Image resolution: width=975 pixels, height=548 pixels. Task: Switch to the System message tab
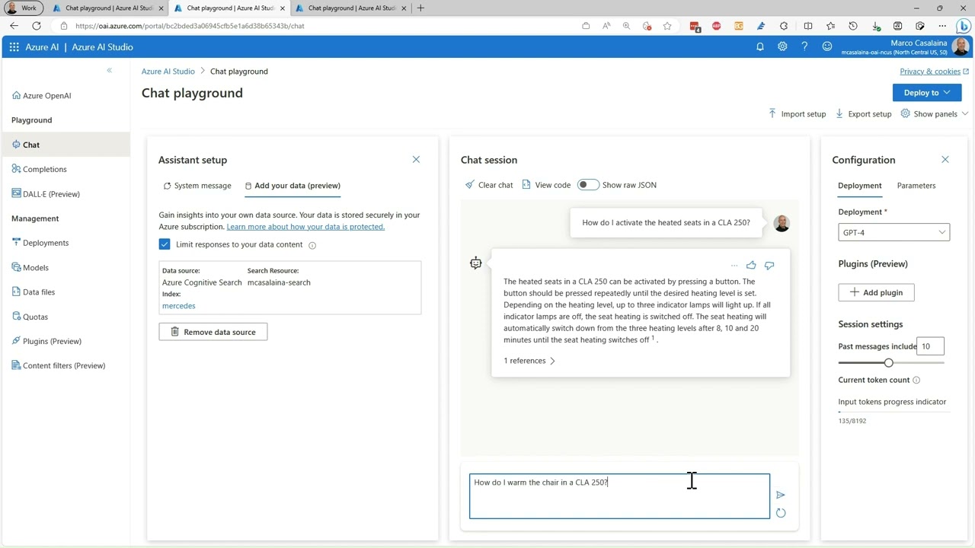[197, 186]
